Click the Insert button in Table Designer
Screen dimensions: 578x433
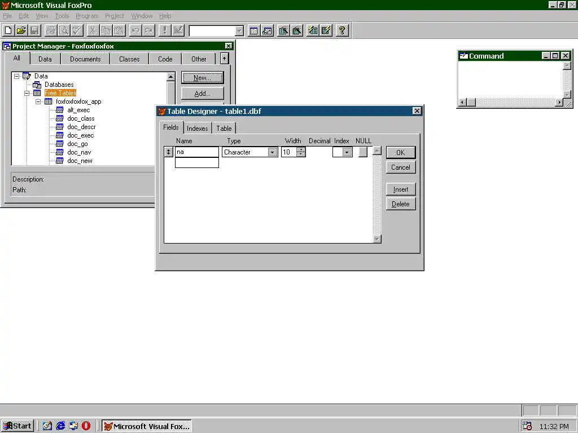tap(401, 189)
